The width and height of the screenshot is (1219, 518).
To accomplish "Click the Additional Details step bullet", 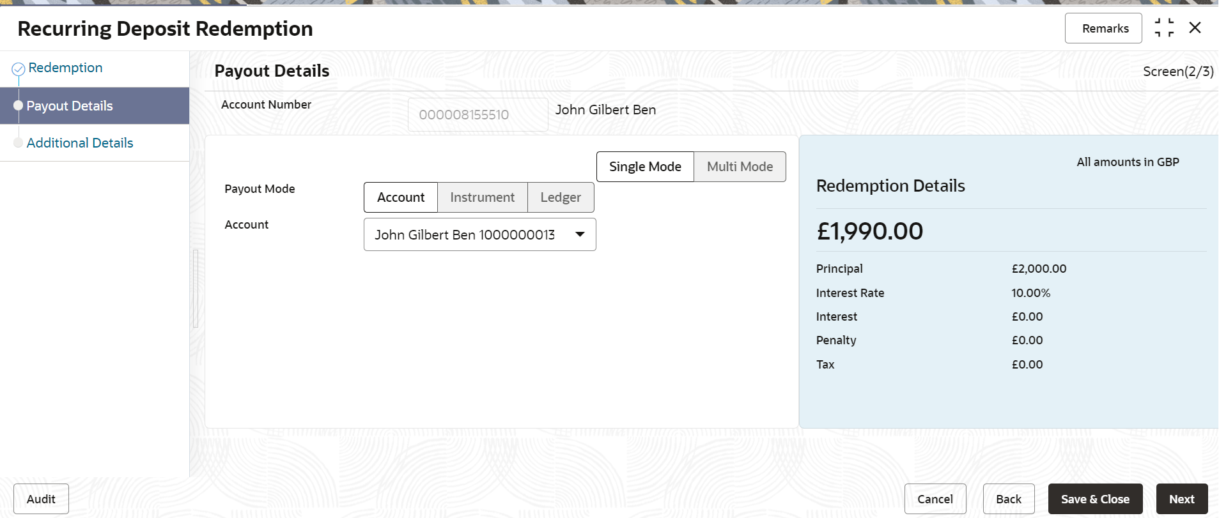I will click(x=19, y=143).
